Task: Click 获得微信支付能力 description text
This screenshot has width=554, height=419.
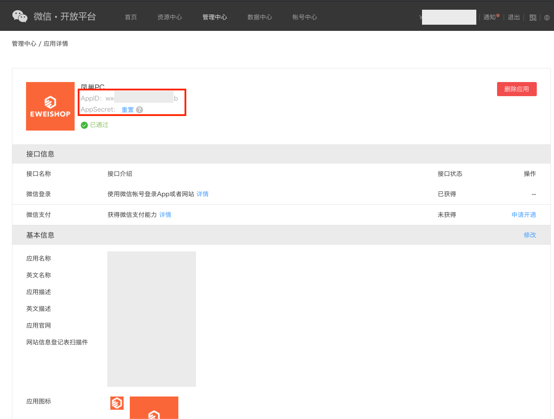Action: pos(132,215)
